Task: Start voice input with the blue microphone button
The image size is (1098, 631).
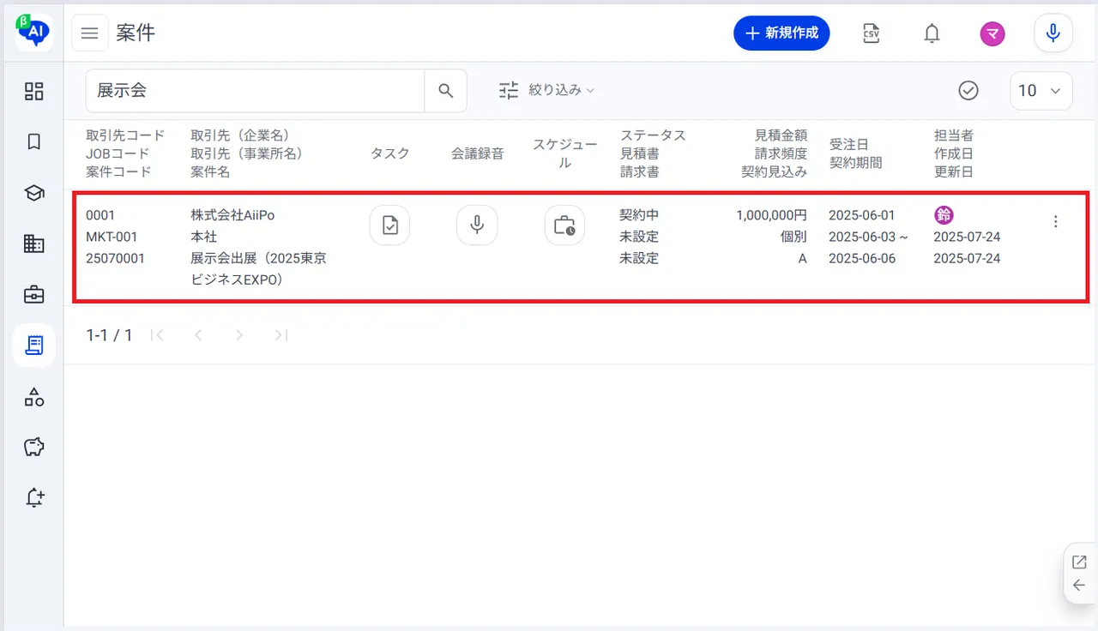Action: 1053,33
